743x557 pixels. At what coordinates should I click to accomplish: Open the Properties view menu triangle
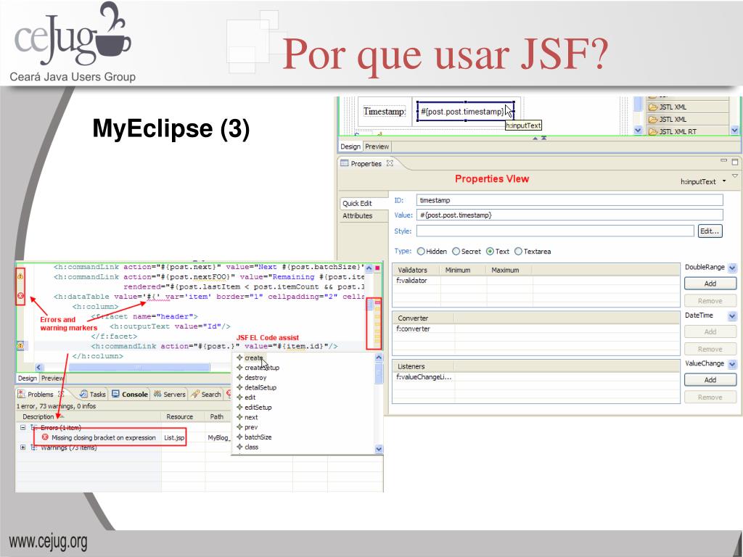tap(735, 176)
